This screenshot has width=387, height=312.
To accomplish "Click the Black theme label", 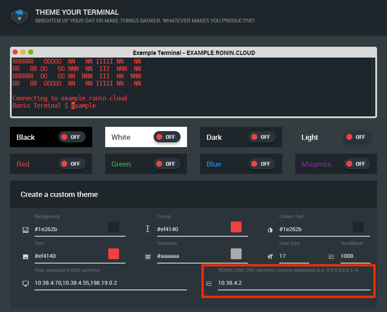I will pos(26,137).
